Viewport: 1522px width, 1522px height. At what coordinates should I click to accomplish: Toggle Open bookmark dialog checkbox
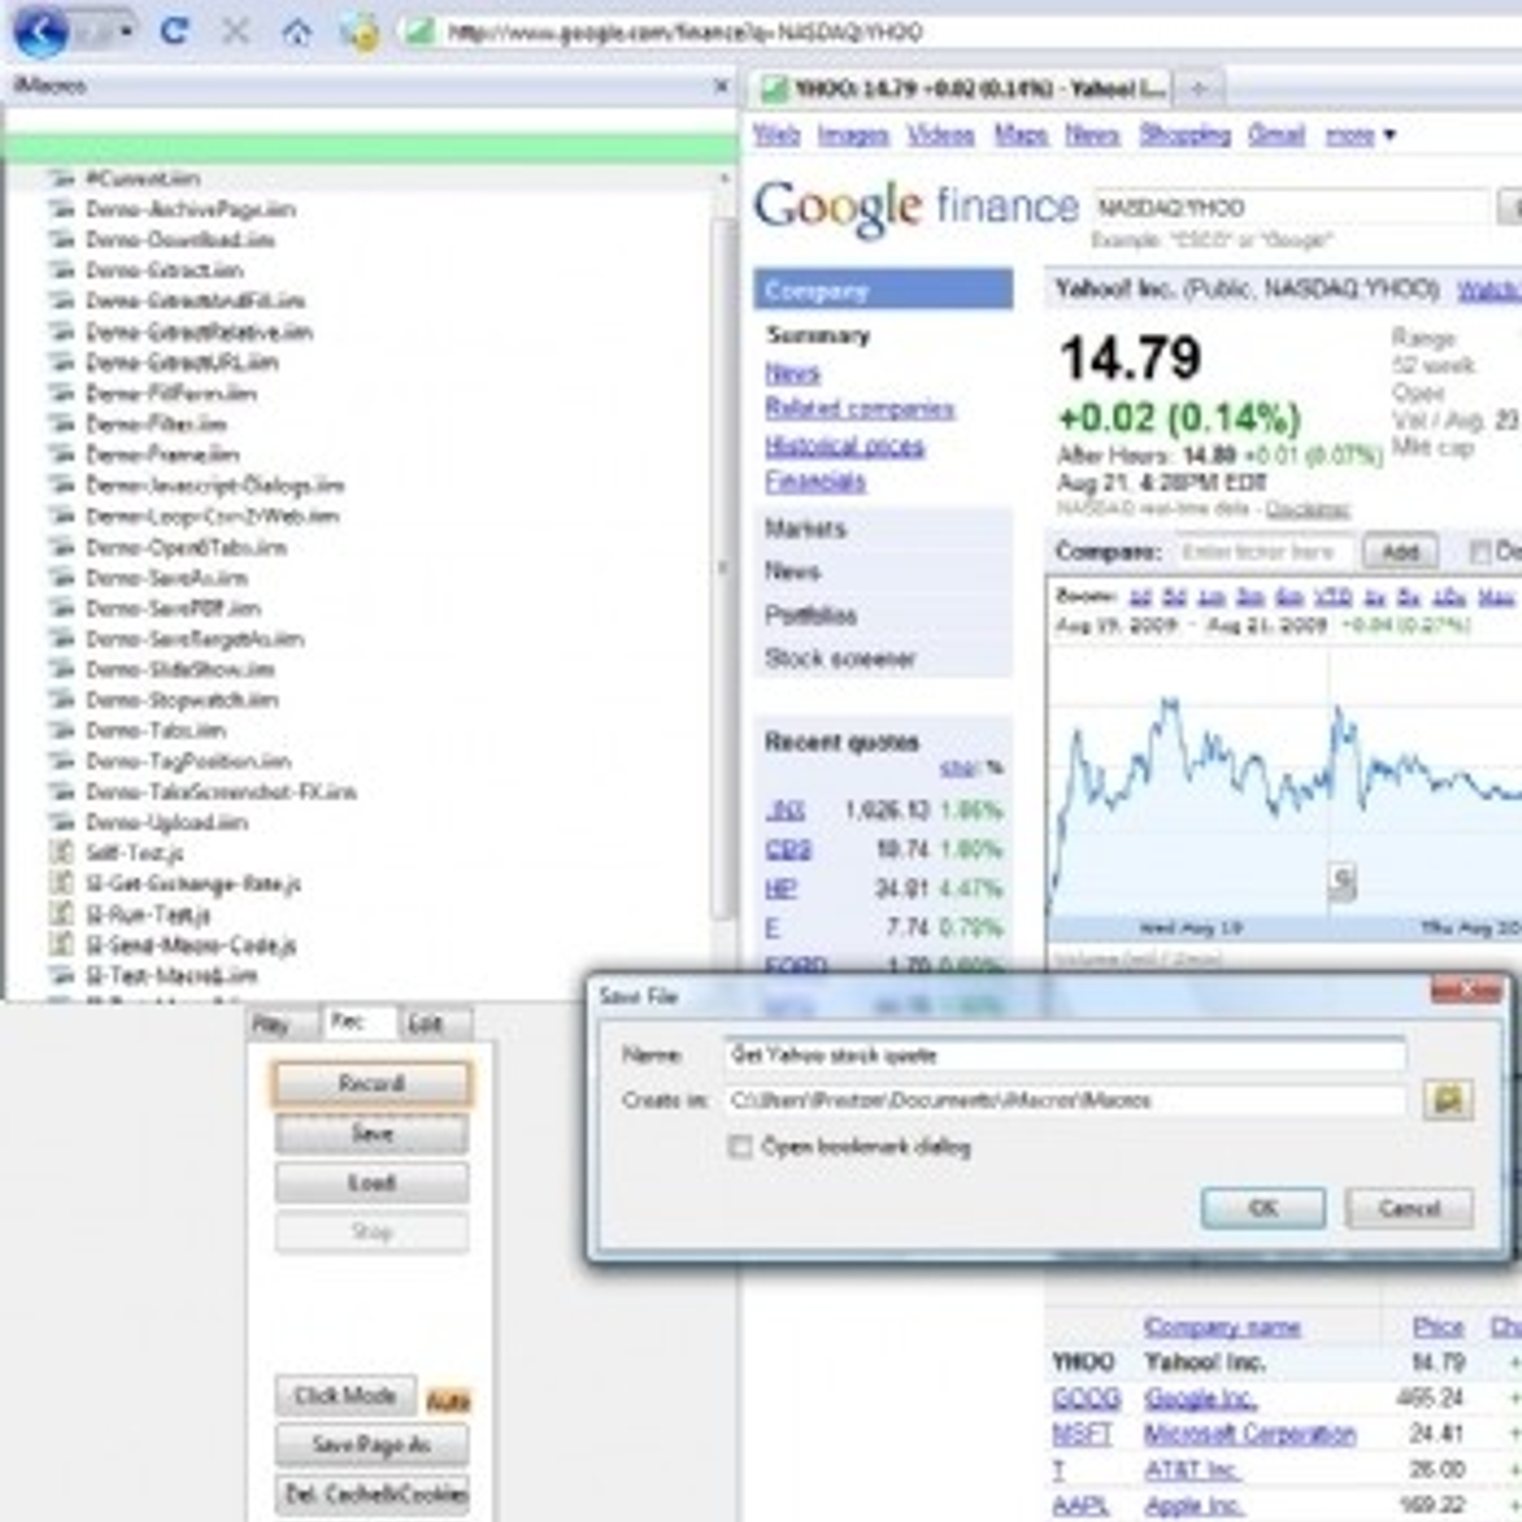point(739,1147)
